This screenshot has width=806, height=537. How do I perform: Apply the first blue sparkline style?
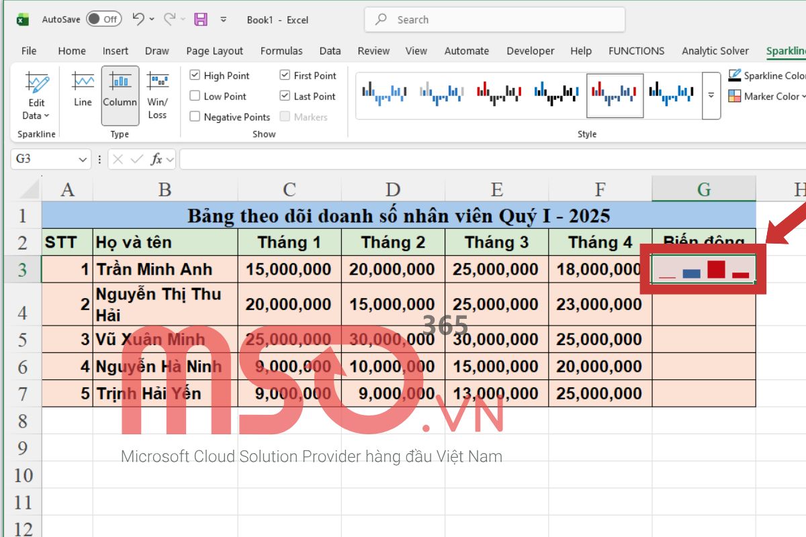pyautogui.click(x=384, y=95)
